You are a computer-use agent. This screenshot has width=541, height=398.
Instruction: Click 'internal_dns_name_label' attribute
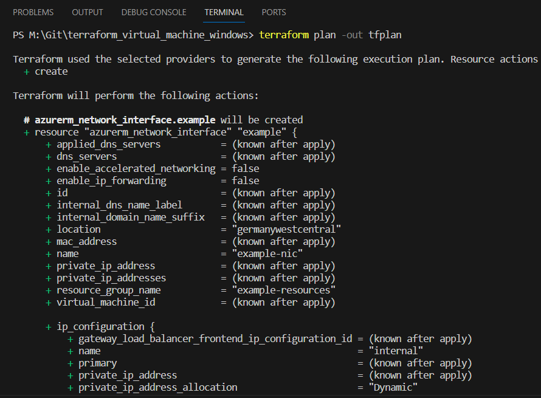(119, 205)
